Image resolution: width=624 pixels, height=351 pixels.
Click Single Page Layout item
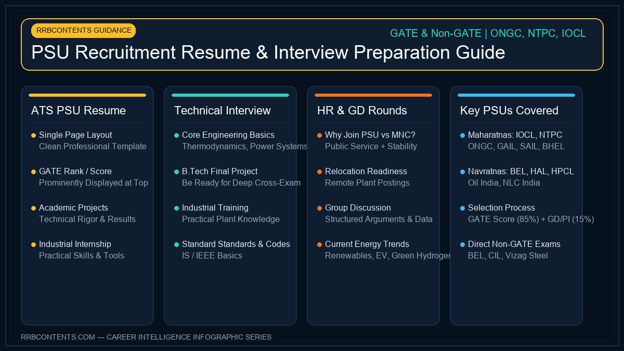(x=75, y=135)
